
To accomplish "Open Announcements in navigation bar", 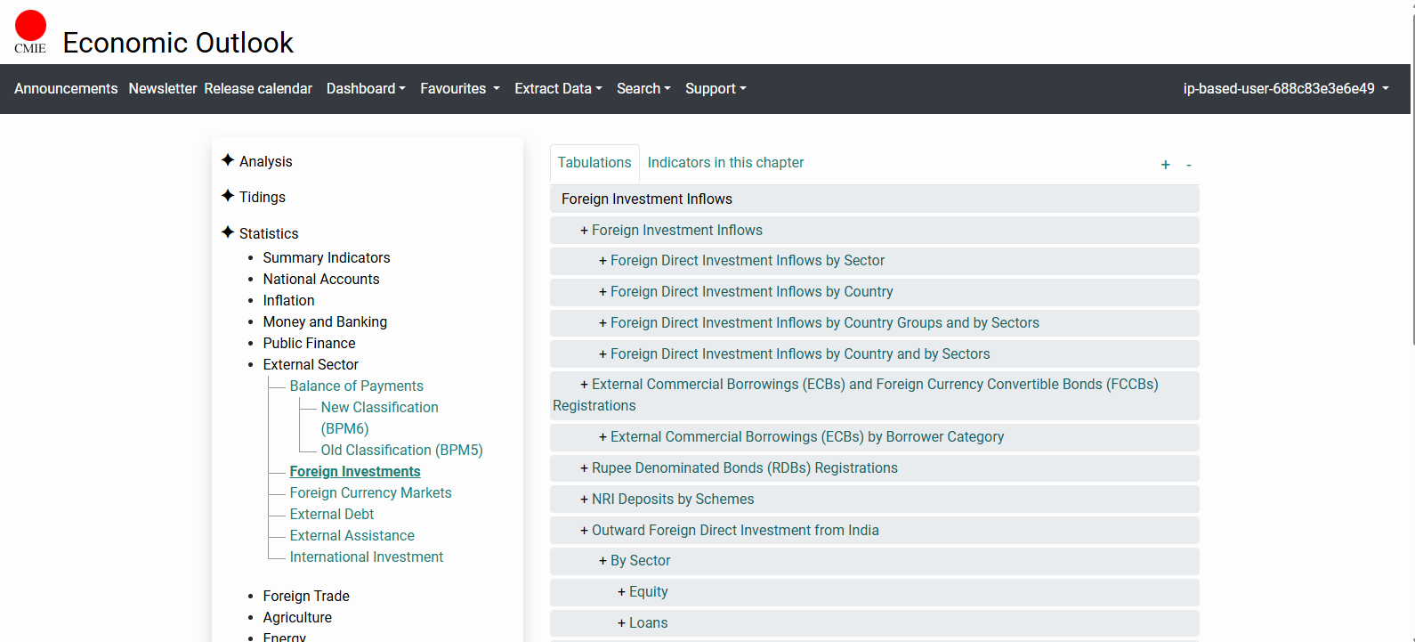I will (66, 89).
